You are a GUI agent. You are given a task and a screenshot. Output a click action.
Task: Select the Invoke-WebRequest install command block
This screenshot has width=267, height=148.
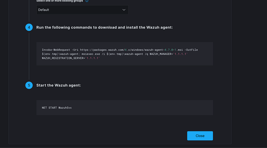pos(125,54)
